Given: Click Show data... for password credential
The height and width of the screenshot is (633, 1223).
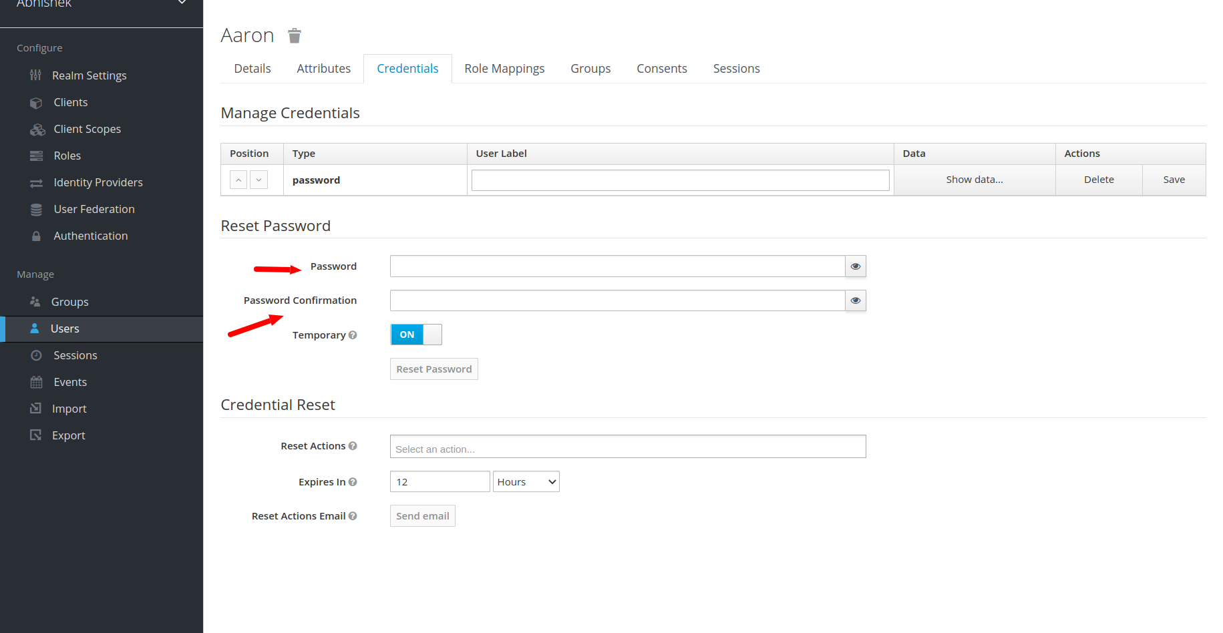Looking at the screenshot, I should pyautogui.click(x=974, y=180).
